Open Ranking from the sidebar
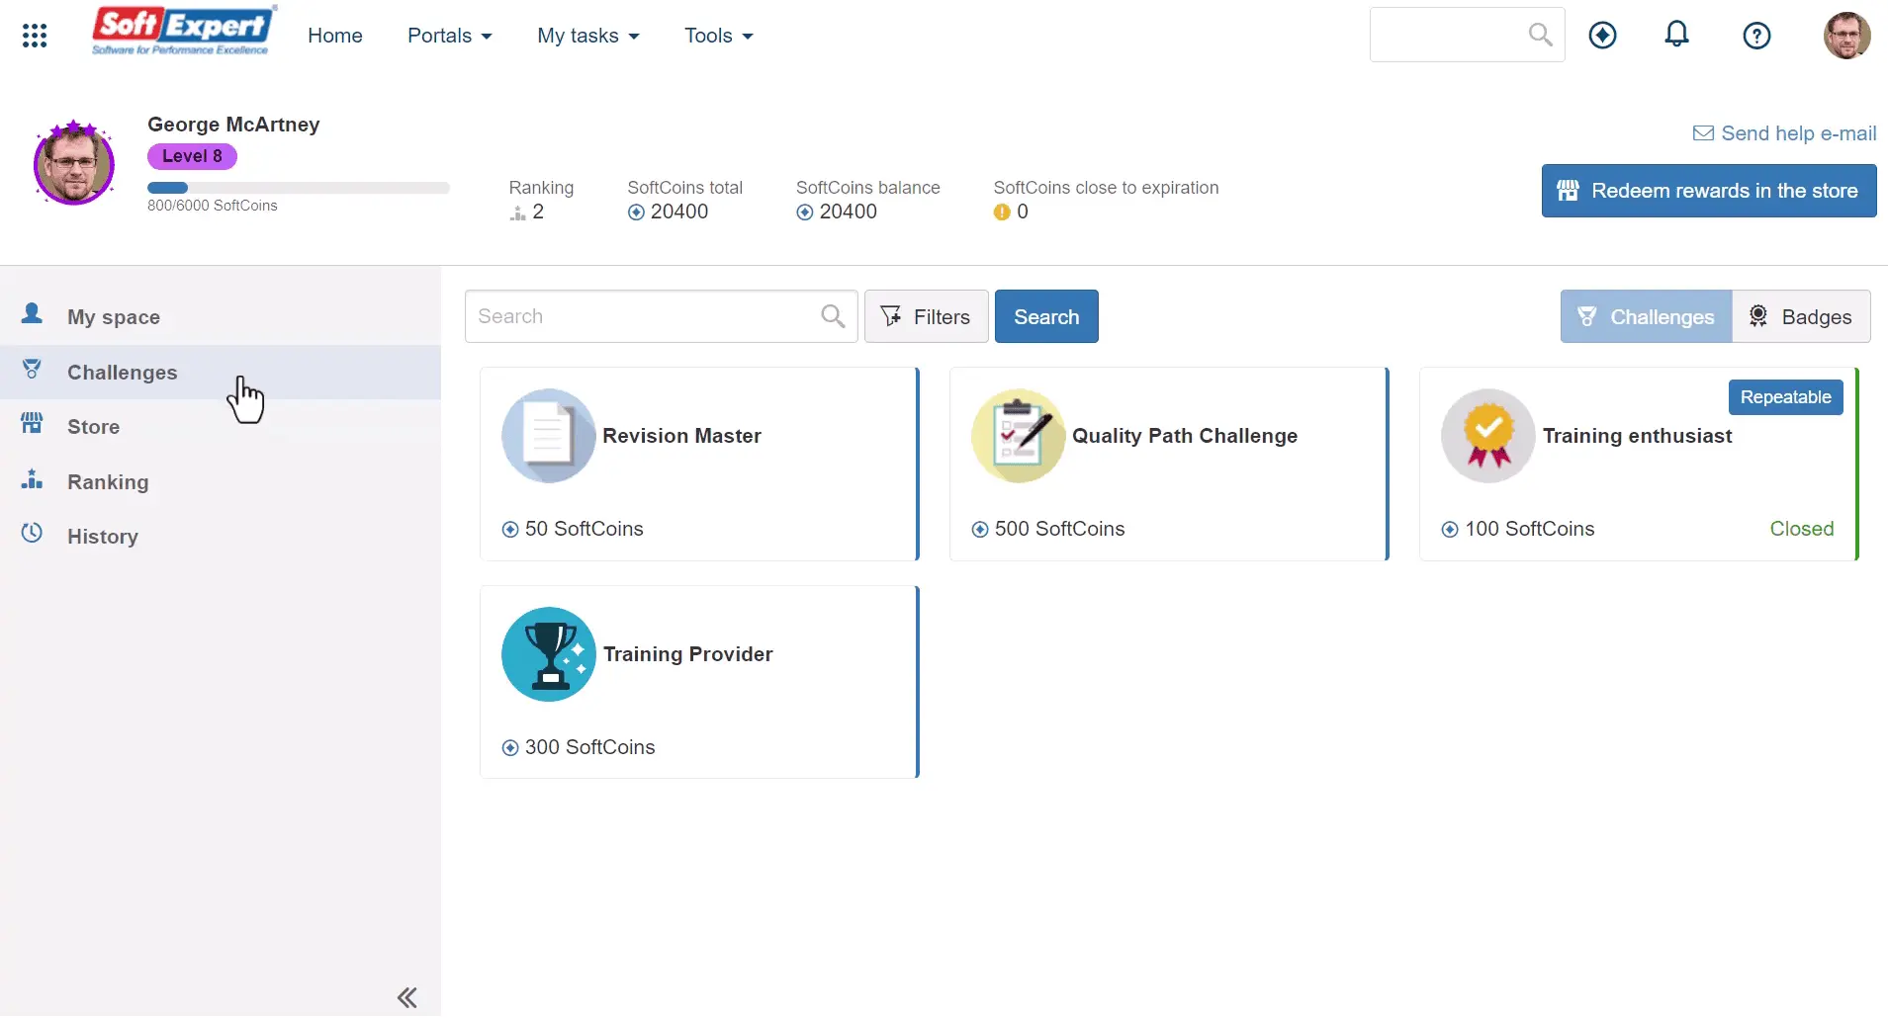This screenshot has width=1888, height=1018. [x=107, y=482]
